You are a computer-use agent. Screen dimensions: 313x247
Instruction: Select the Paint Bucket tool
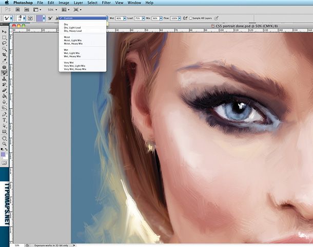tap(4, 96)
